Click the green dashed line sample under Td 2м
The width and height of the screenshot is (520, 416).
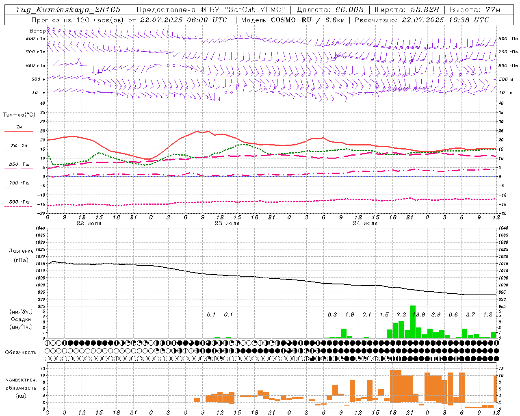[18, 150]
